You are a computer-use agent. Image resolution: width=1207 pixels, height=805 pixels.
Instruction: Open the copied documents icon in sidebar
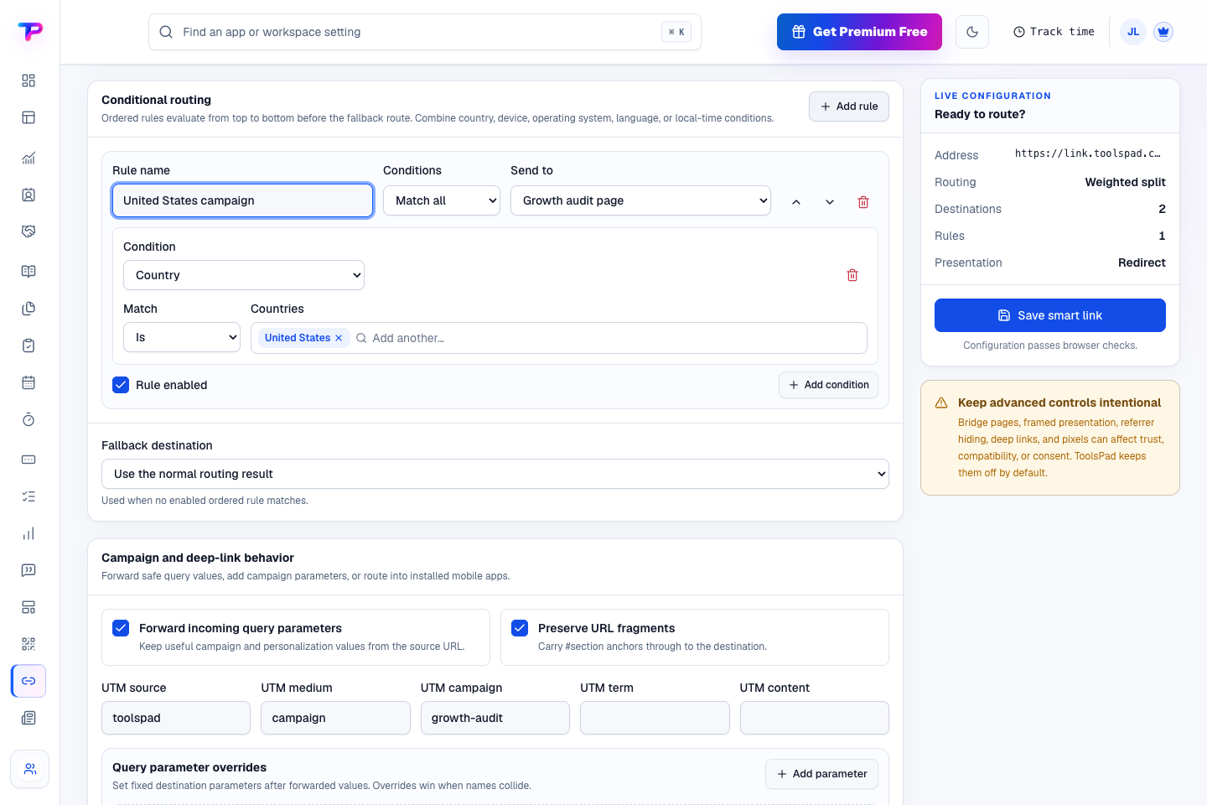pyautogui.click(x=28, y=309)
